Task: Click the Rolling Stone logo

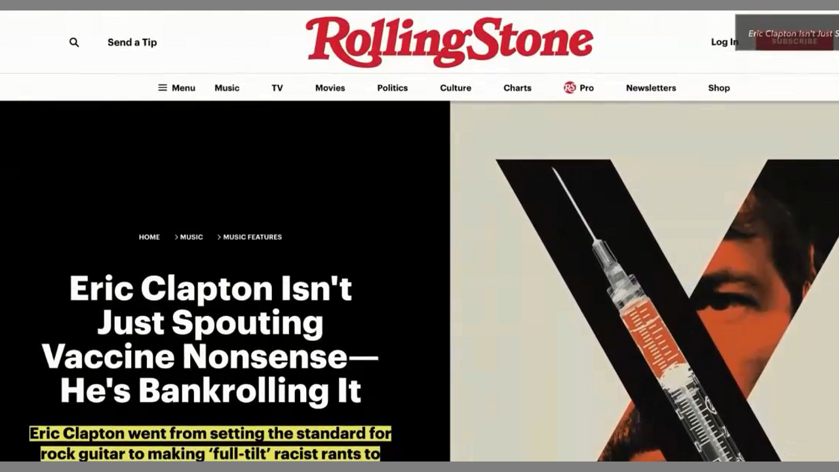Action: pos(449,42)
